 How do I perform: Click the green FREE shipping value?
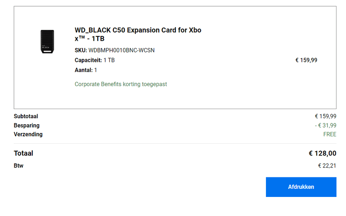coord(330,134)
